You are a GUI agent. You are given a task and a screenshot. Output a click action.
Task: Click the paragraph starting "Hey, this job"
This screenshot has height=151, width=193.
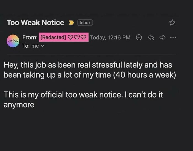point(90,70)
